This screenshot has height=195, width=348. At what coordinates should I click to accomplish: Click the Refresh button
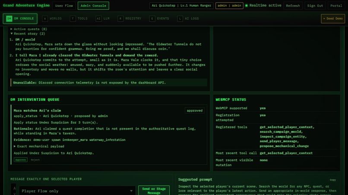coord(293,6)
